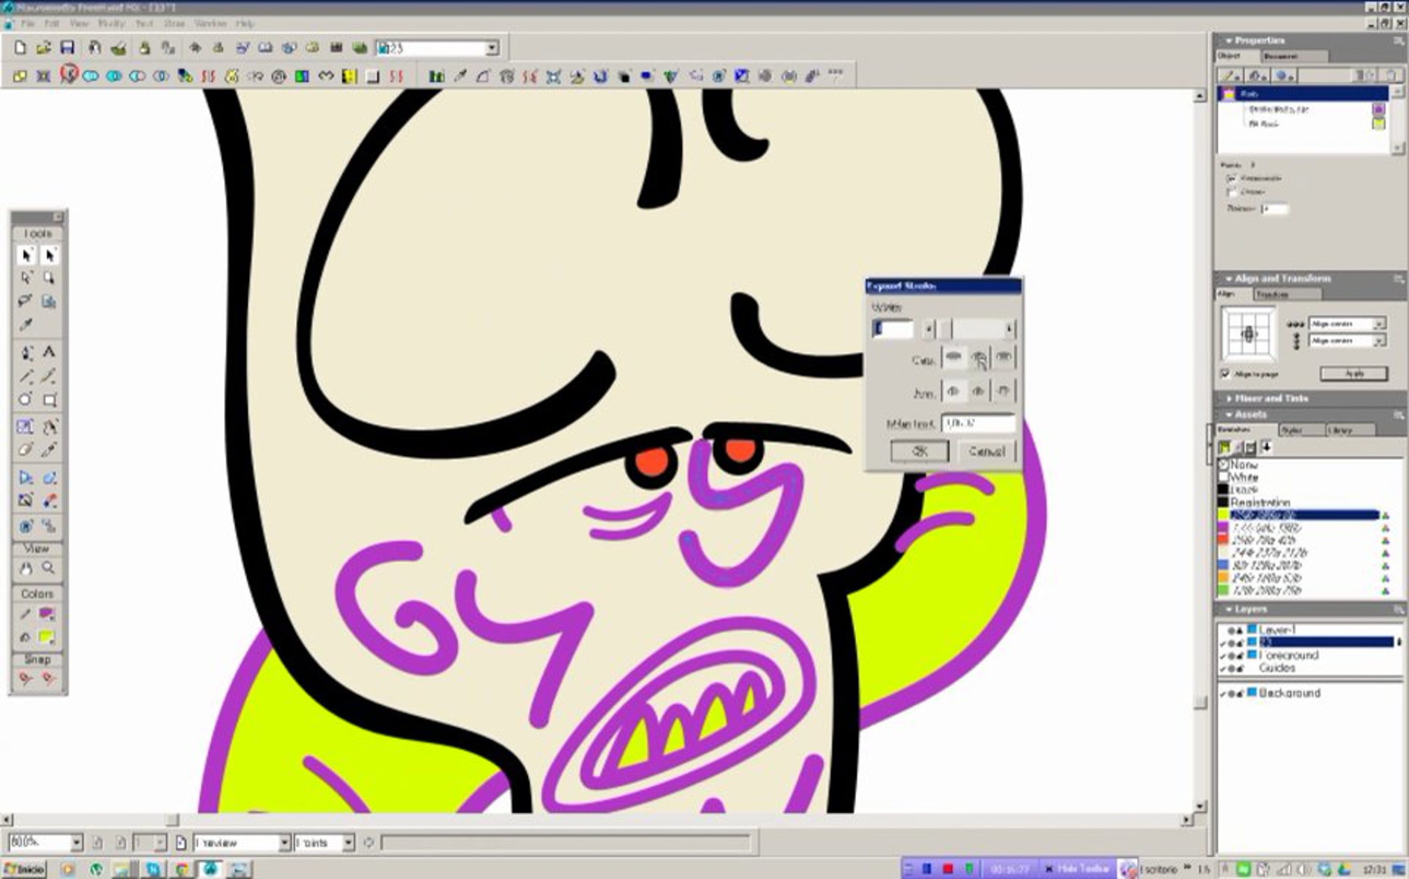
Task: Toggle the Align to page checkbox
Action: 1225,374
